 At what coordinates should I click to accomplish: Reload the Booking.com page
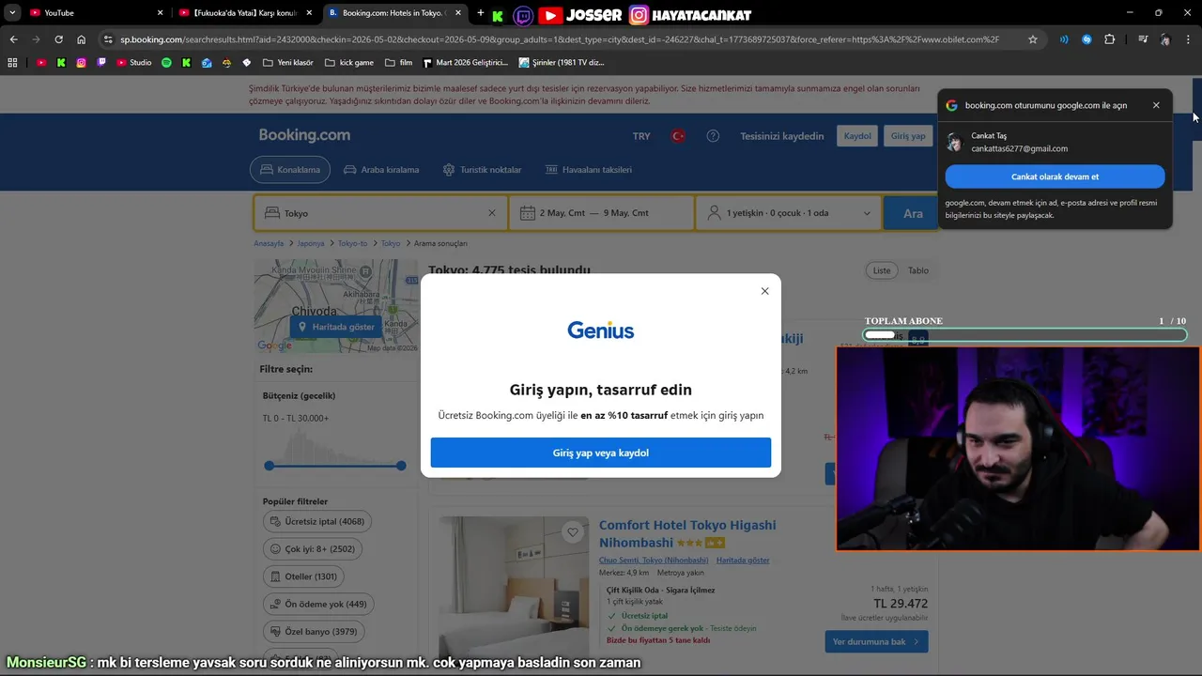[x=58, y=39]
